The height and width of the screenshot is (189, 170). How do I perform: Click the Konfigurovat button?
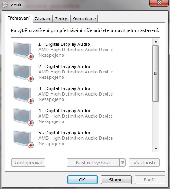click(x=28, y=163)
